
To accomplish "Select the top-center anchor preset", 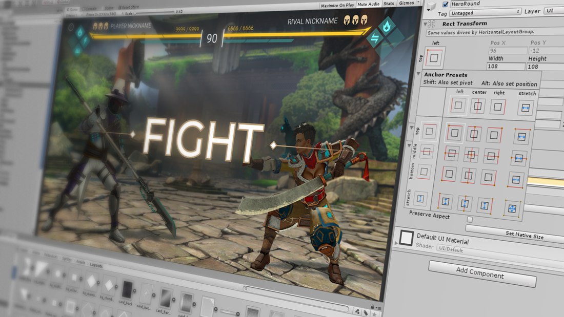I will pos(474,134).
